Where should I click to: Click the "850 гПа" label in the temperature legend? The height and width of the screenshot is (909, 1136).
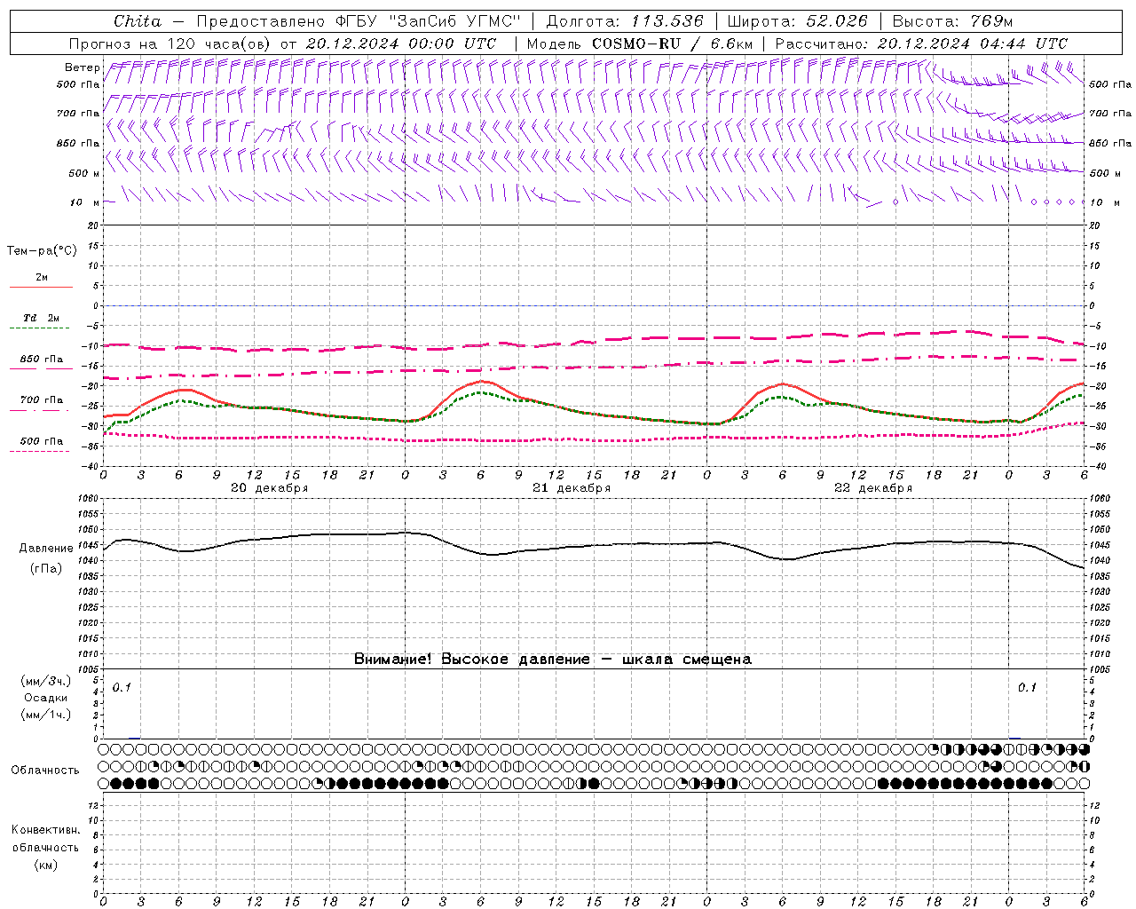42,359
